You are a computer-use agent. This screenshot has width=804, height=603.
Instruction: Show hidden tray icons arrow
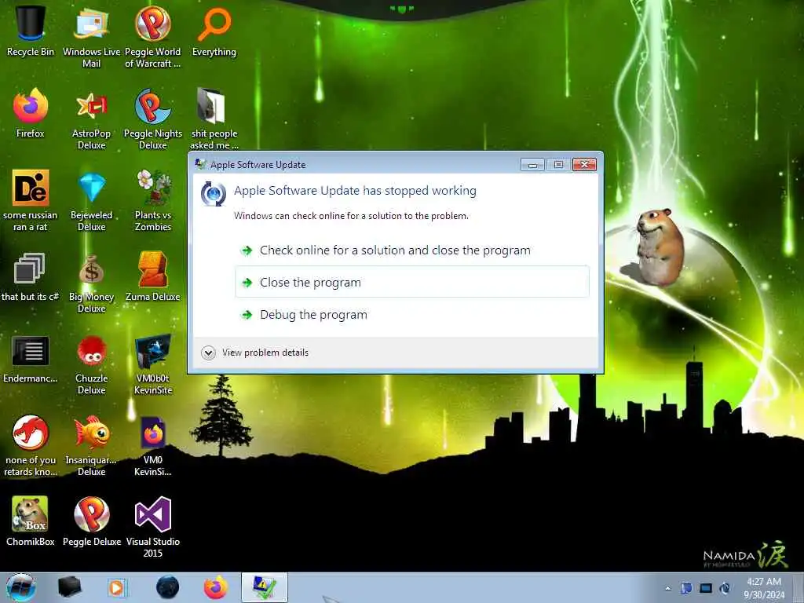click(x=667, y=588)
